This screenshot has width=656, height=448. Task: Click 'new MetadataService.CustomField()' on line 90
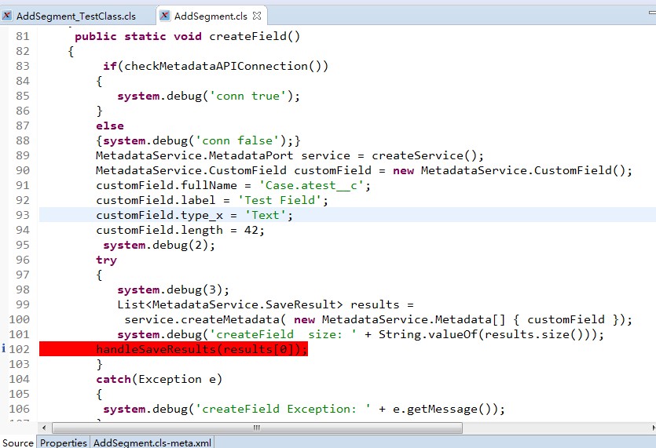click(x=509, y=170)
